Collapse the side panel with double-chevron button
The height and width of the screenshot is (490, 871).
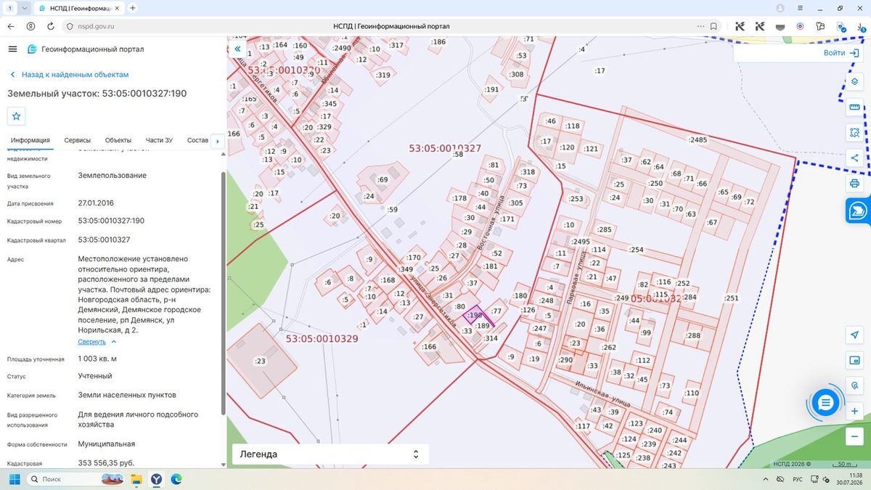[237, 49]
